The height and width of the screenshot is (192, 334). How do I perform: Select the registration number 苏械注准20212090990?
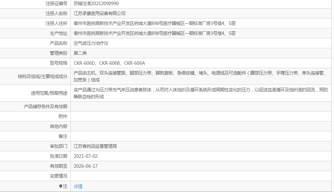(96, 4)
